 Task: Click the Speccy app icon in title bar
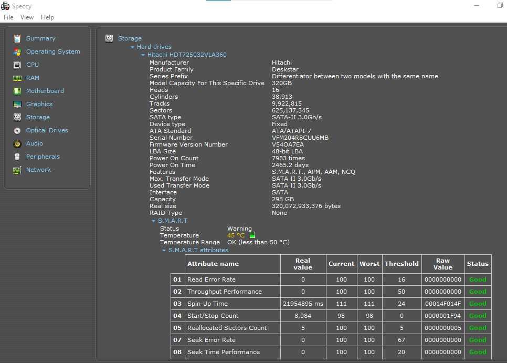5,6
